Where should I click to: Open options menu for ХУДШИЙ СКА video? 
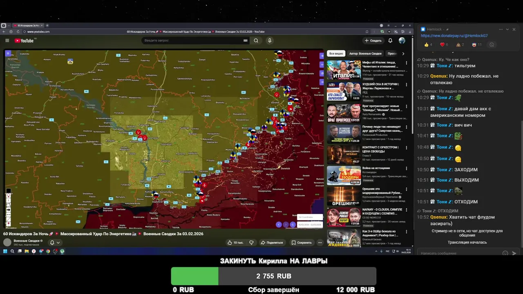click(406, 84)
